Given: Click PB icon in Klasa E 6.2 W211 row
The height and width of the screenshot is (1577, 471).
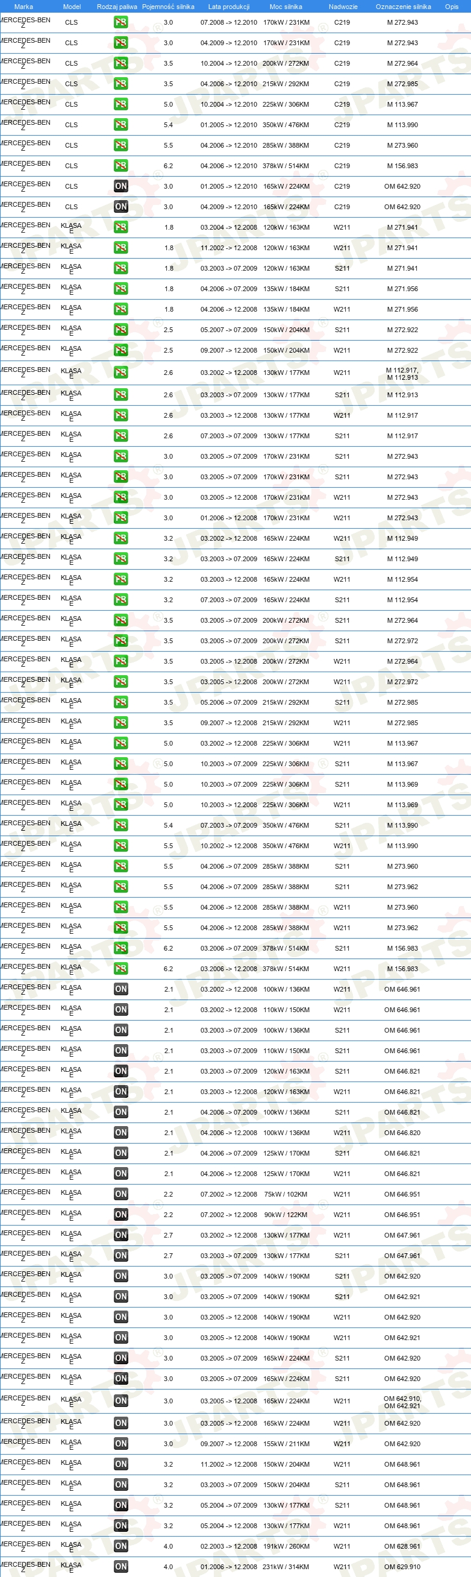Looking at the screenshot, I should (121, 970).
